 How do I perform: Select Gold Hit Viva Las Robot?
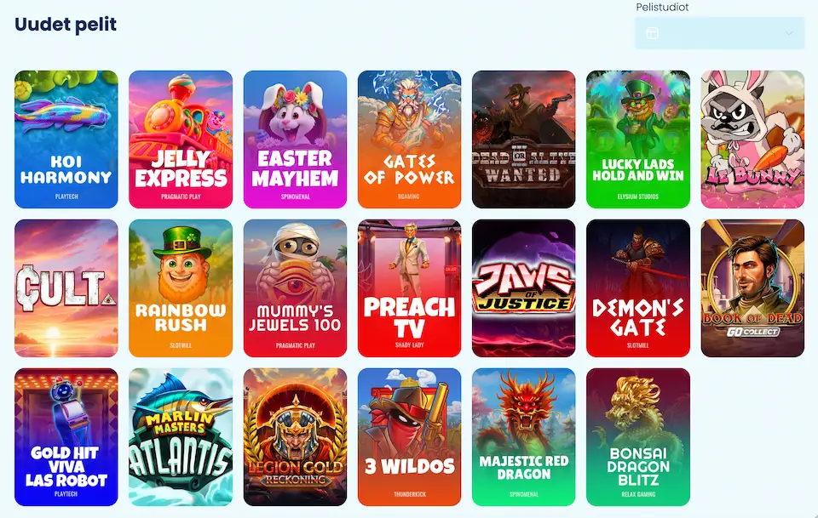coord(66,437)
